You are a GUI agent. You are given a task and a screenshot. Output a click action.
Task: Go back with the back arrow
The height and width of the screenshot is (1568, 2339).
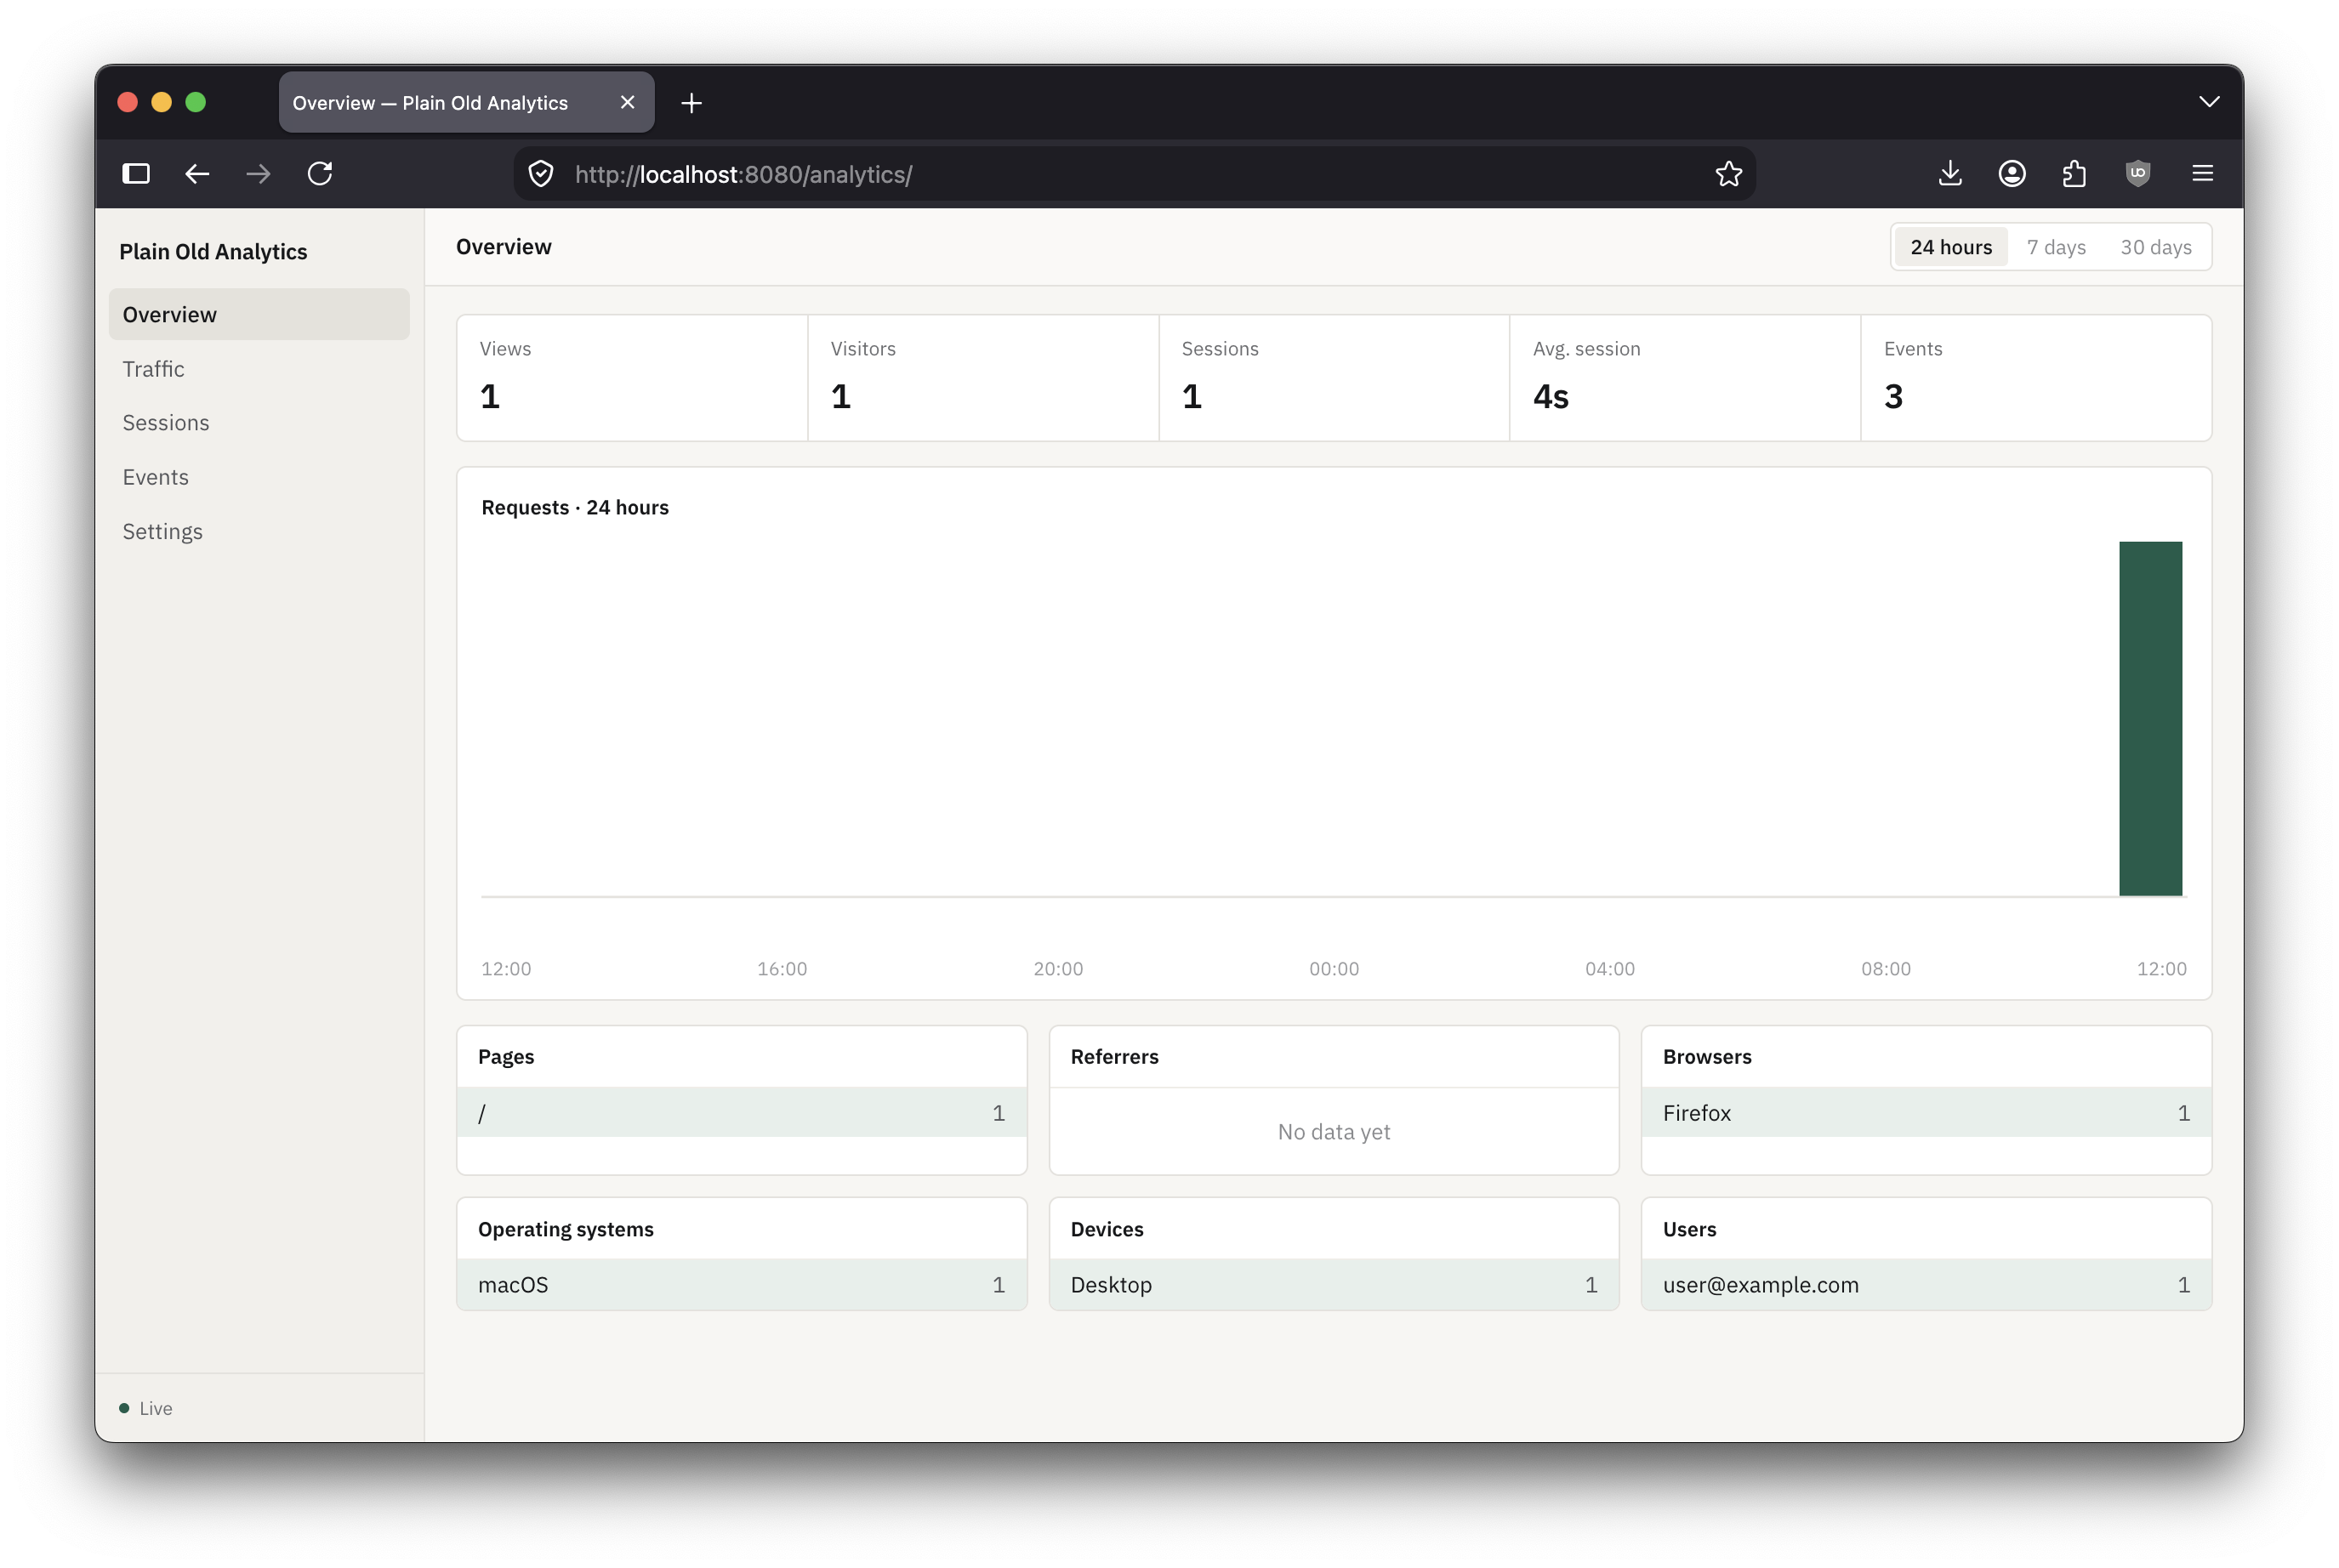point(197,174)
